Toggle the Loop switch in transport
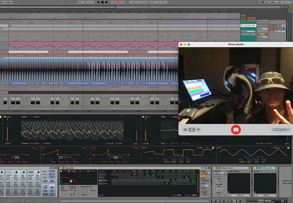293x203 pixels. pyautogui.click(x=149, y=2)
